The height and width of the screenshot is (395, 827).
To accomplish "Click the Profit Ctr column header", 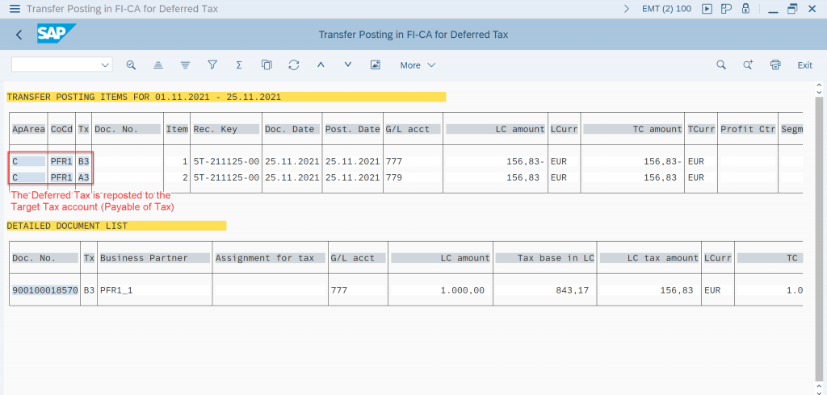I will coord(748,129).
